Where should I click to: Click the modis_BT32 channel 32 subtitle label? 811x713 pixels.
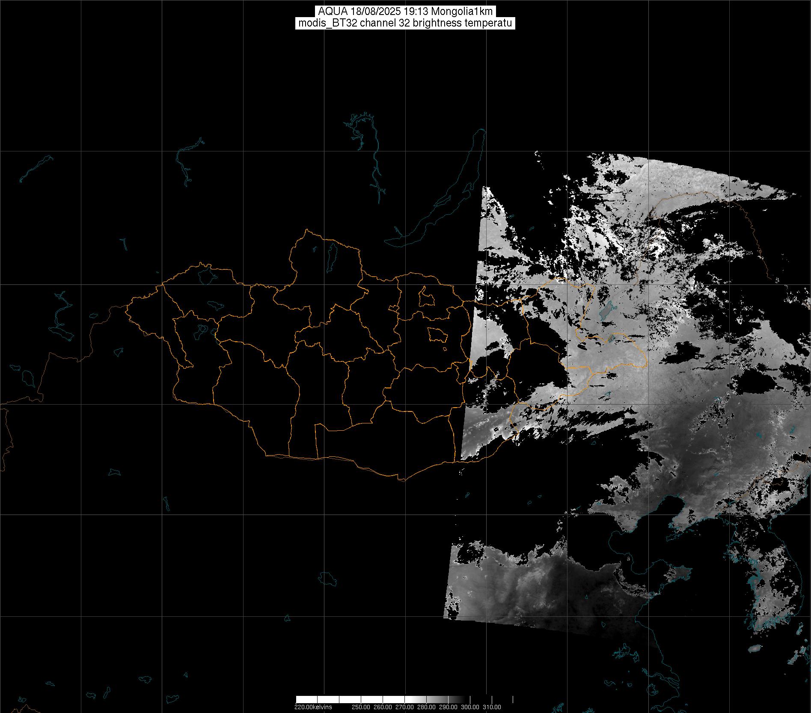[405, 24]
